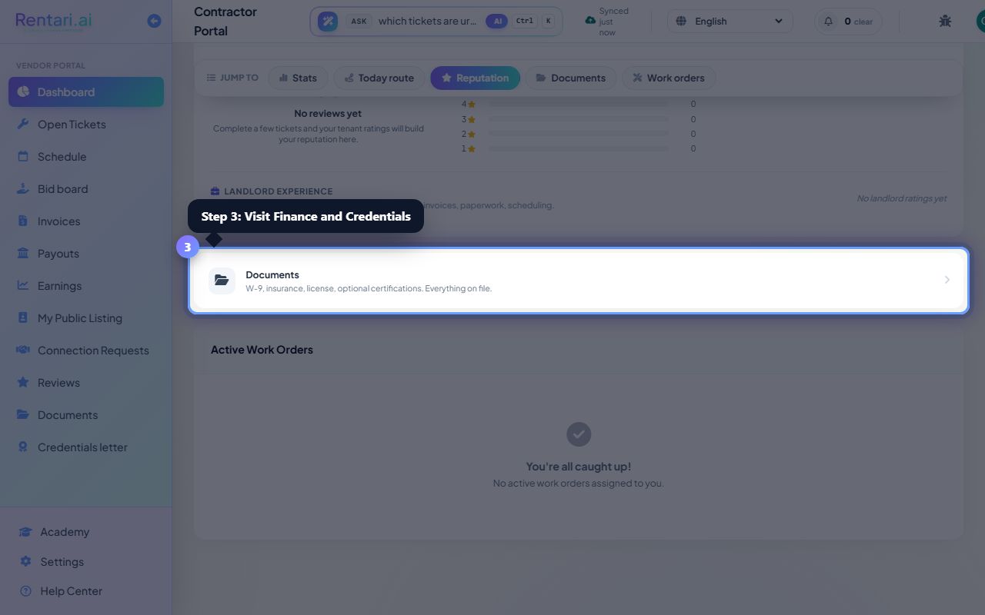This screenshot has height=615, width=985.
Task: Click the globe language icon
Action: point(681,21)
